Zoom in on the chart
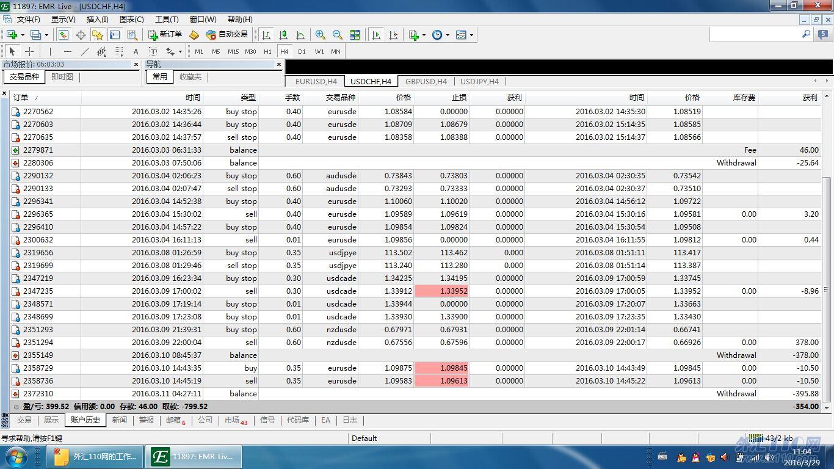This screenshot has height=469, width=834. click(320, 35)
